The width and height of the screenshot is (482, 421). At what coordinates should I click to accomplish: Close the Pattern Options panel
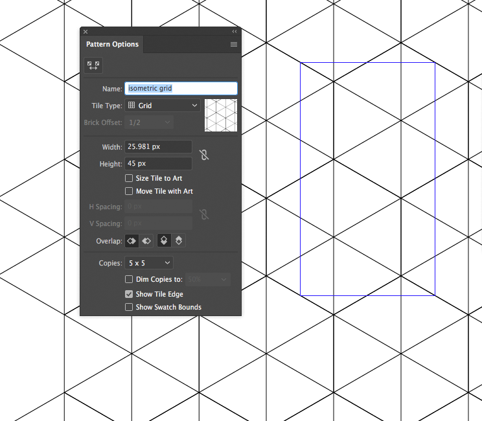point(86,32)
